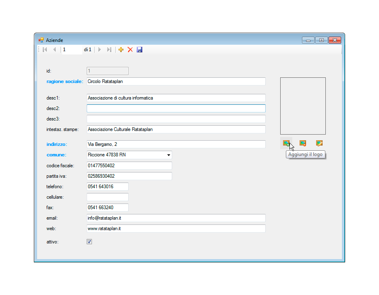Click the empty desc3 field
This screenshot has width=379, height=295.
click(176, 119)
